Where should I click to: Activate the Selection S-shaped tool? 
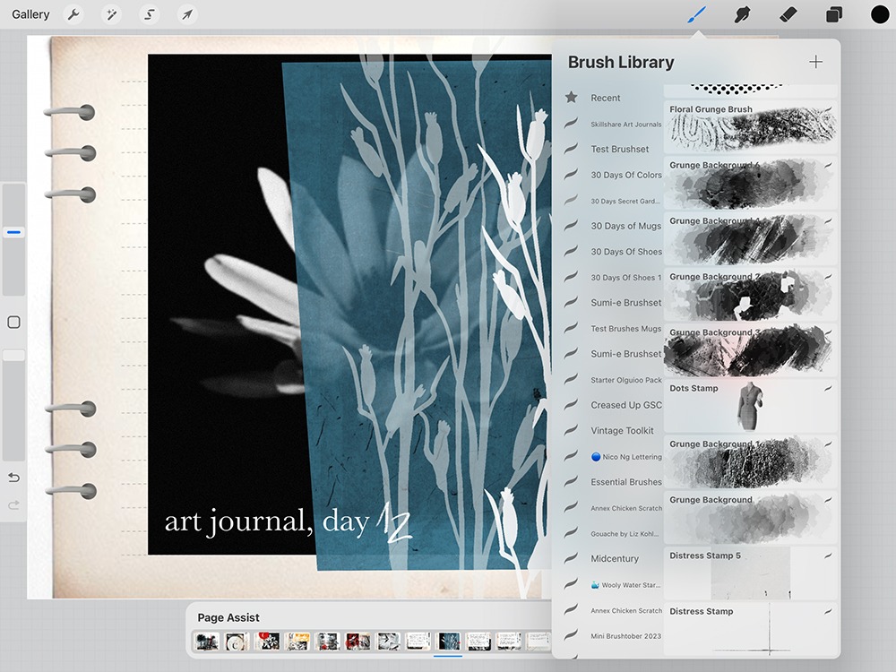pyautogui.click(x=149, y=14)
